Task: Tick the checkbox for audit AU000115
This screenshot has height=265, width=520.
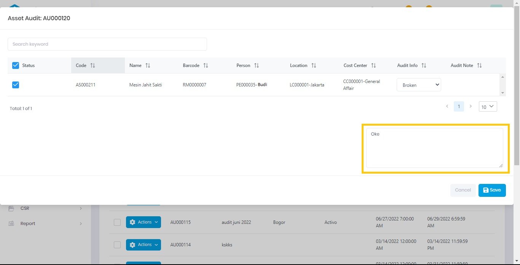Action: [117, 222]
